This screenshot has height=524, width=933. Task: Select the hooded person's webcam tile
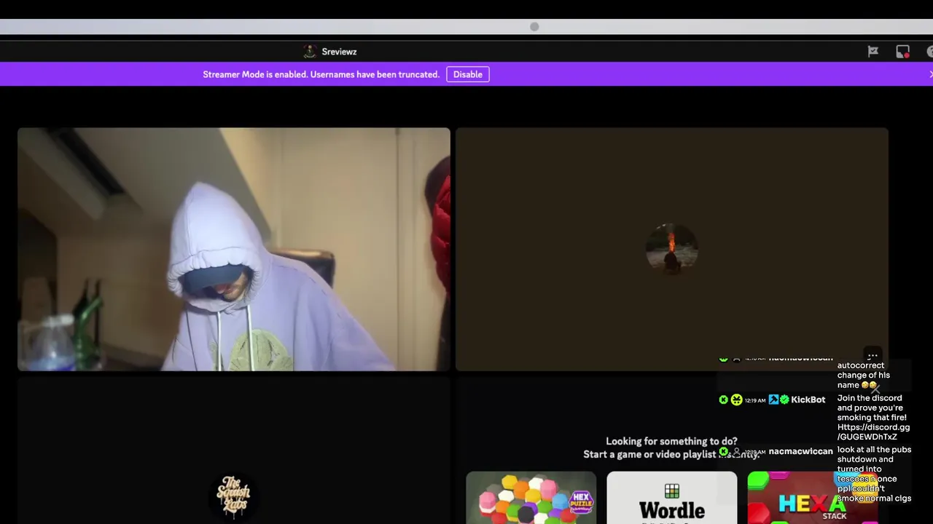[x=234, y=249]
